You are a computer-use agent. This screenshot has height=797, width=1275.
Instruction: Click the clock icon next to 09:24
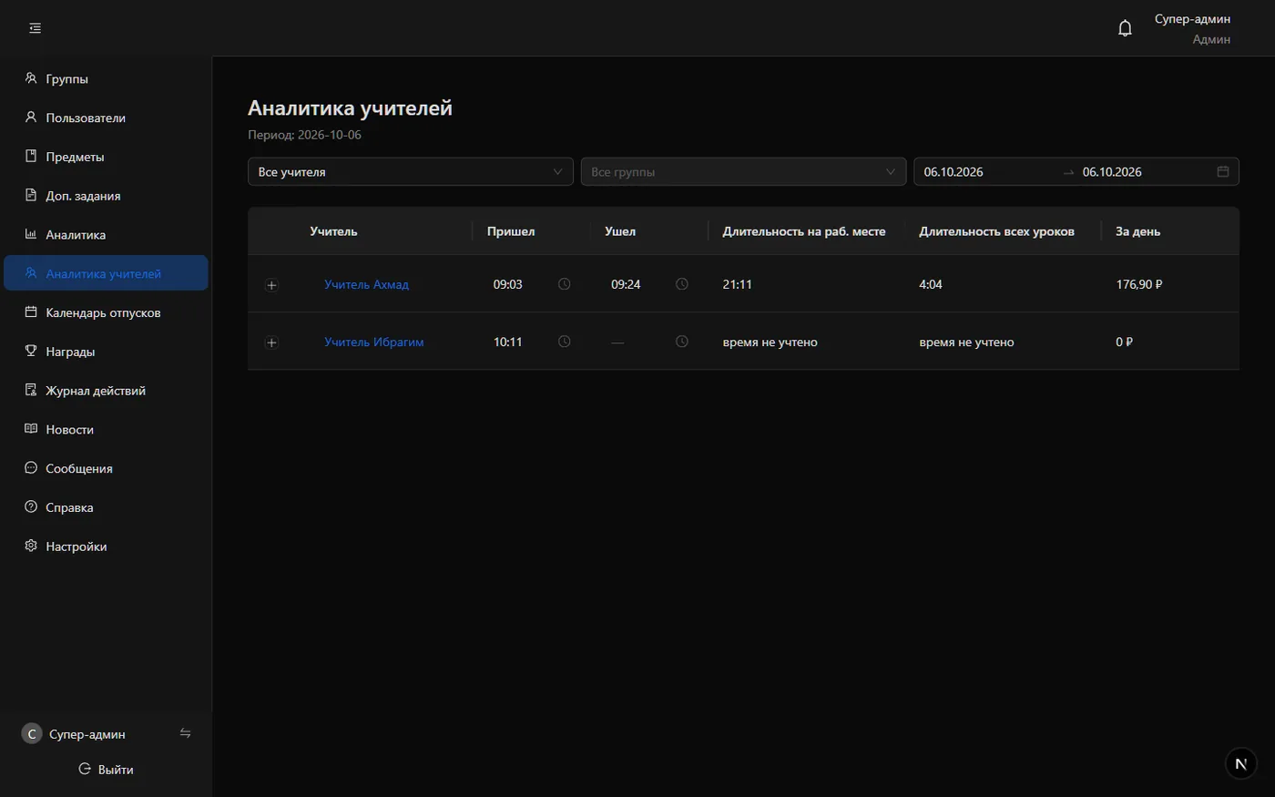tap(681, 284)
